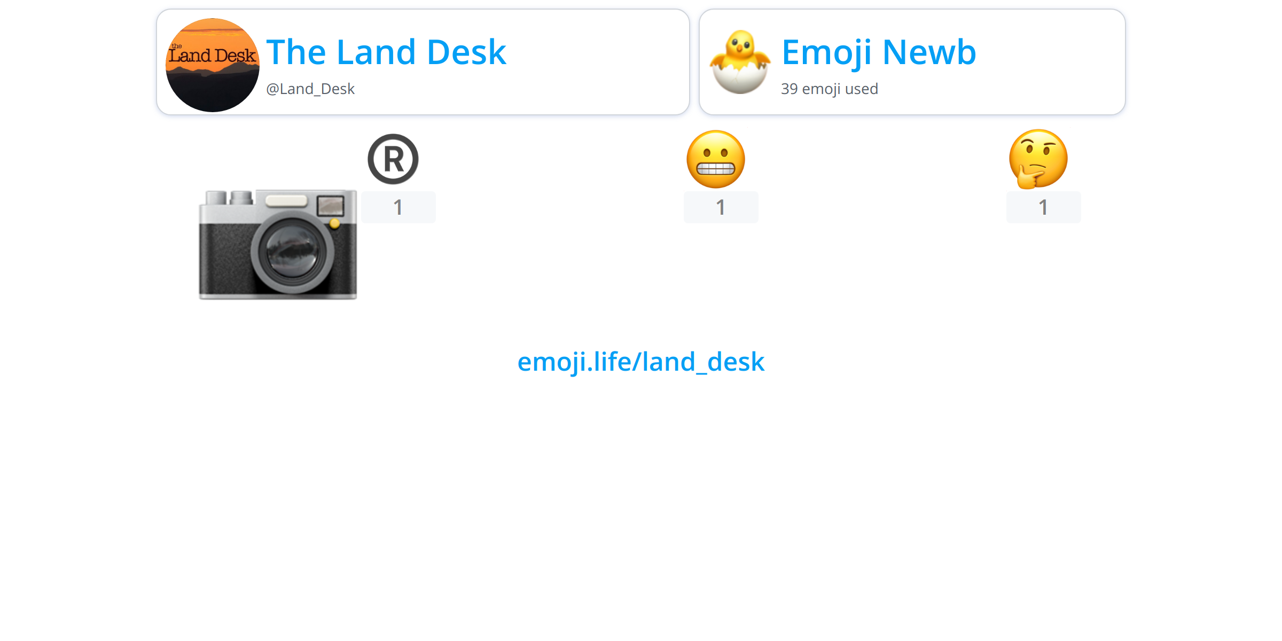This screenshot has height=641, width=1282.
Task: Click the Land Desk profile avatar
Action: point(213,65)
